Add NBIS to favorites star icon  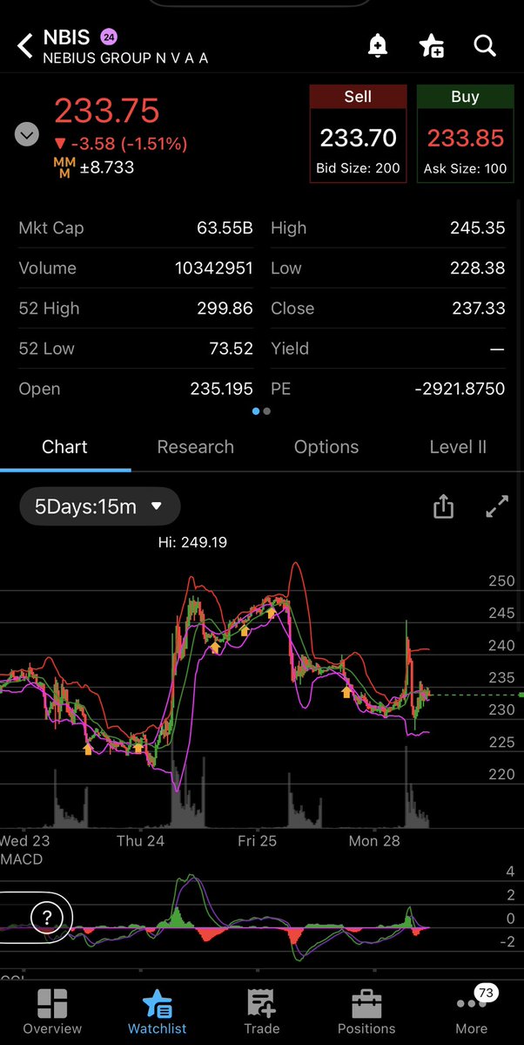coord(432,46)
